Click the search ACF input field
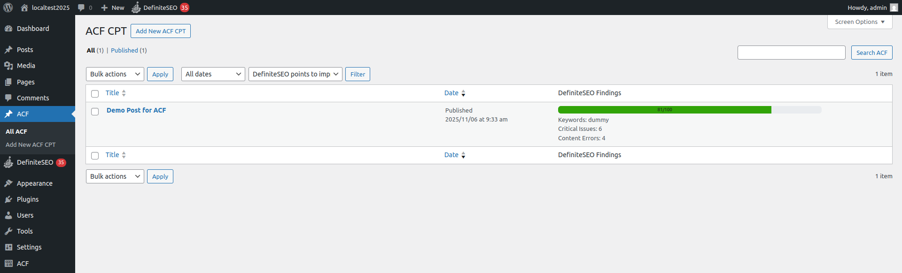The width and height of the screenshot is (902, 273). [x=791, y=53]
